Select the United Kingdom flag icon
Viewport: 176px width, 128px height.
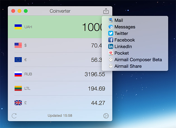(x=18, y=103)
